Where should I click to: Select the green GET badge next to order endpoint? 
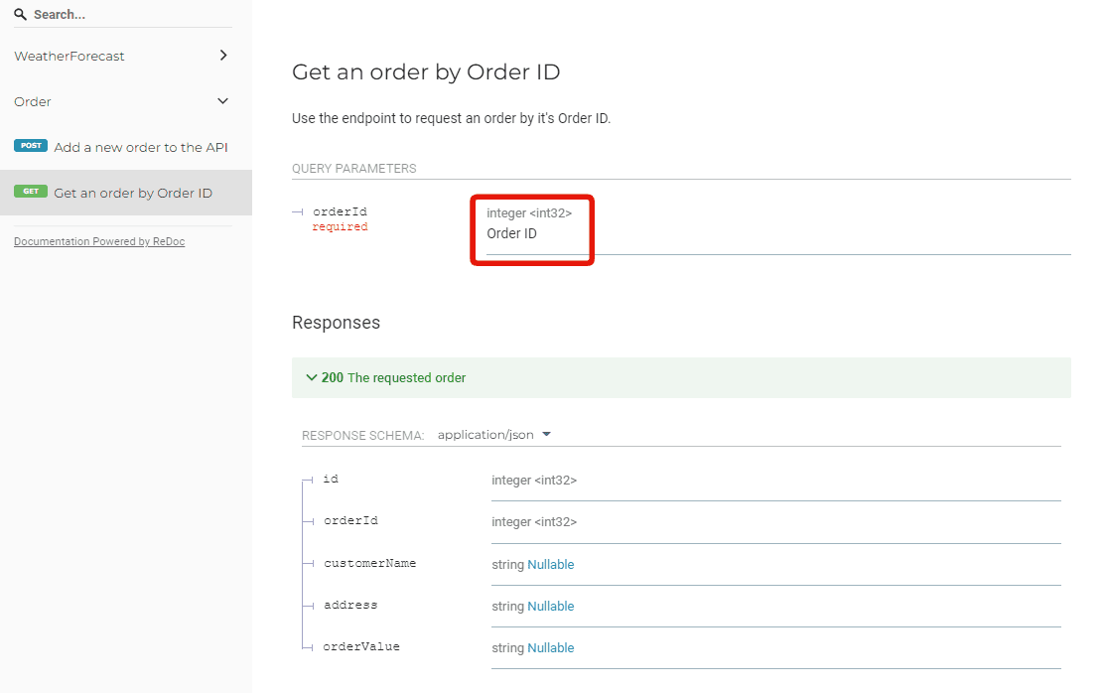[30, 193]
